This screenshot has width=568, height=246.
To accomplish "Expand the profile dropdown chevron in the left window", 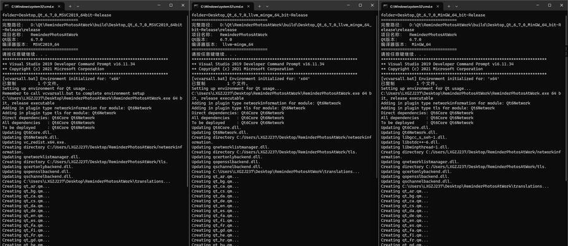I will (x=78, y=6).
